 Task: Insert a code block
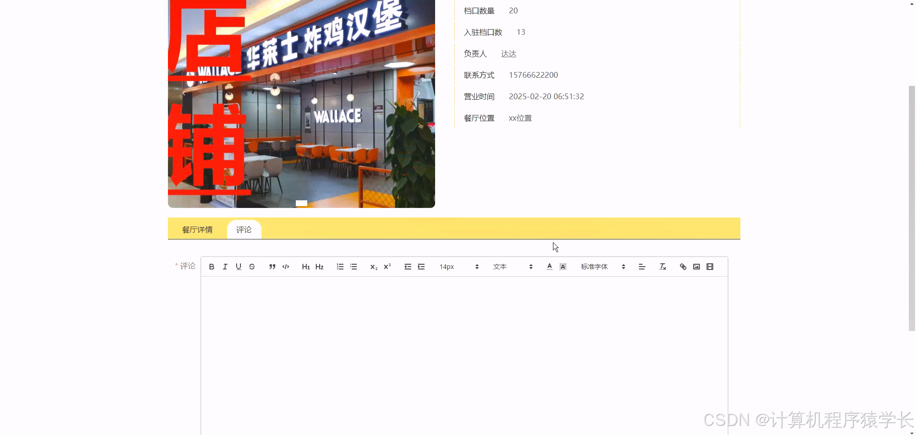[285, 267]
